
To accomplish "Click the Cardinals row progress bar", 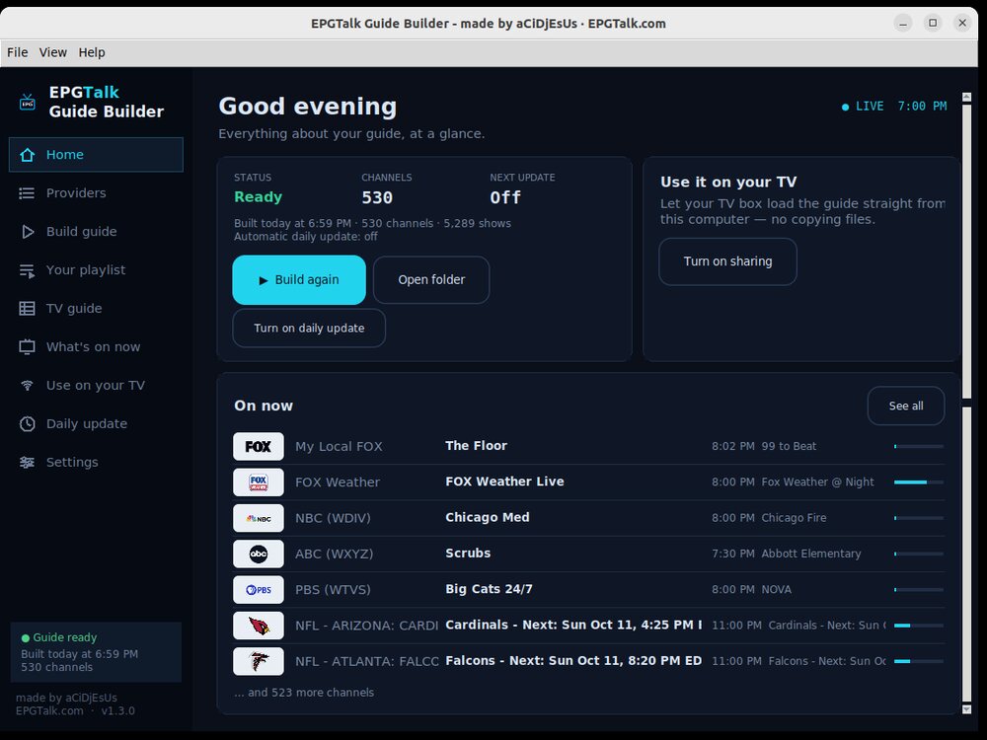I will [x=918, y=627].
